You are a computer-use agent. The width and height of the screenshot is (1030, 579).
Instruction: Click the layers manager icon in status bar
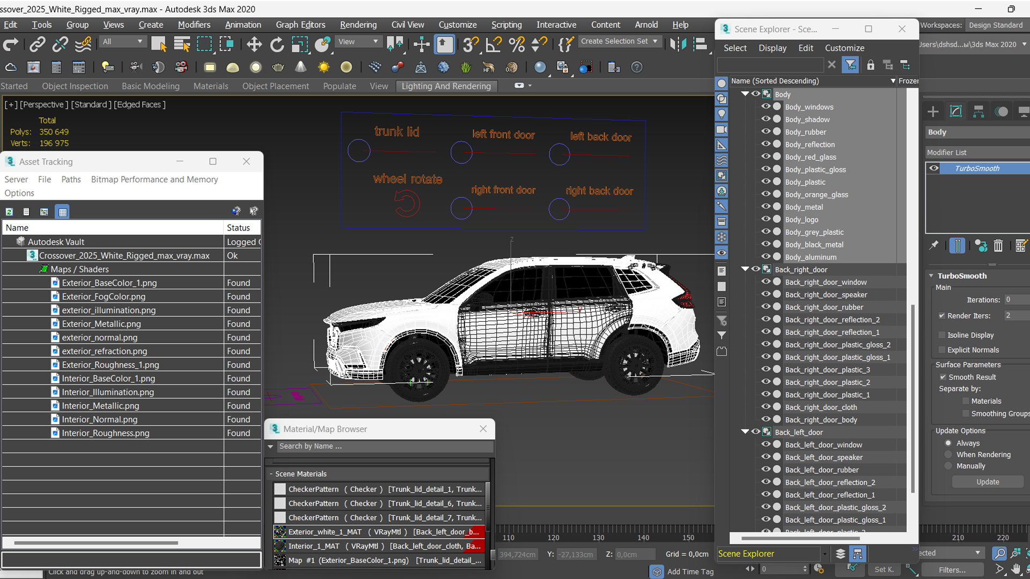click(840, 554)
